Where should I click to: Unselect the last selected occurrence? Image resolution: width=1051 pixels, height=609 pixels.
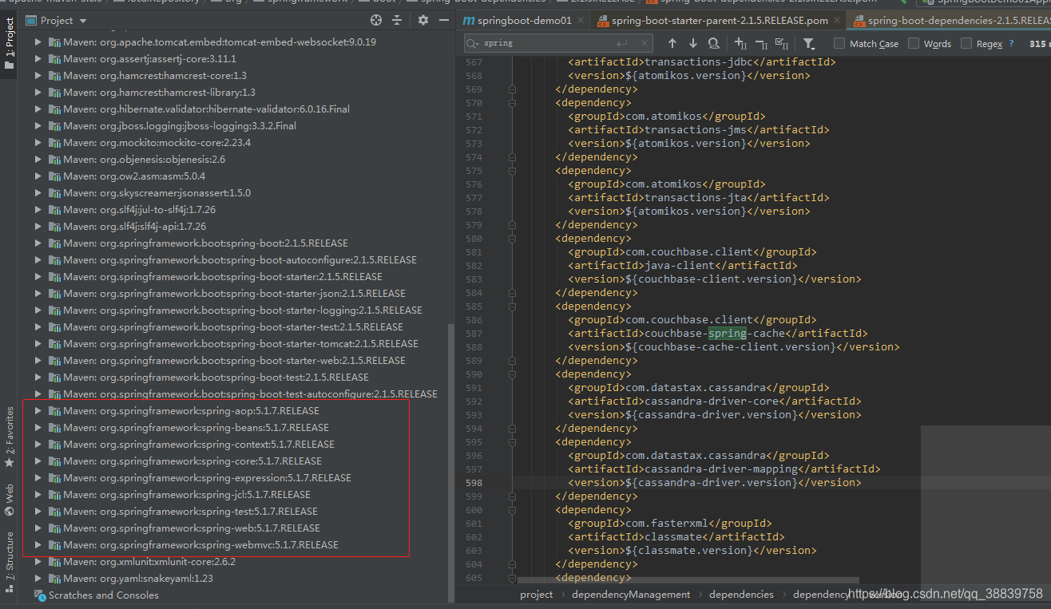(x=761, y=43)
